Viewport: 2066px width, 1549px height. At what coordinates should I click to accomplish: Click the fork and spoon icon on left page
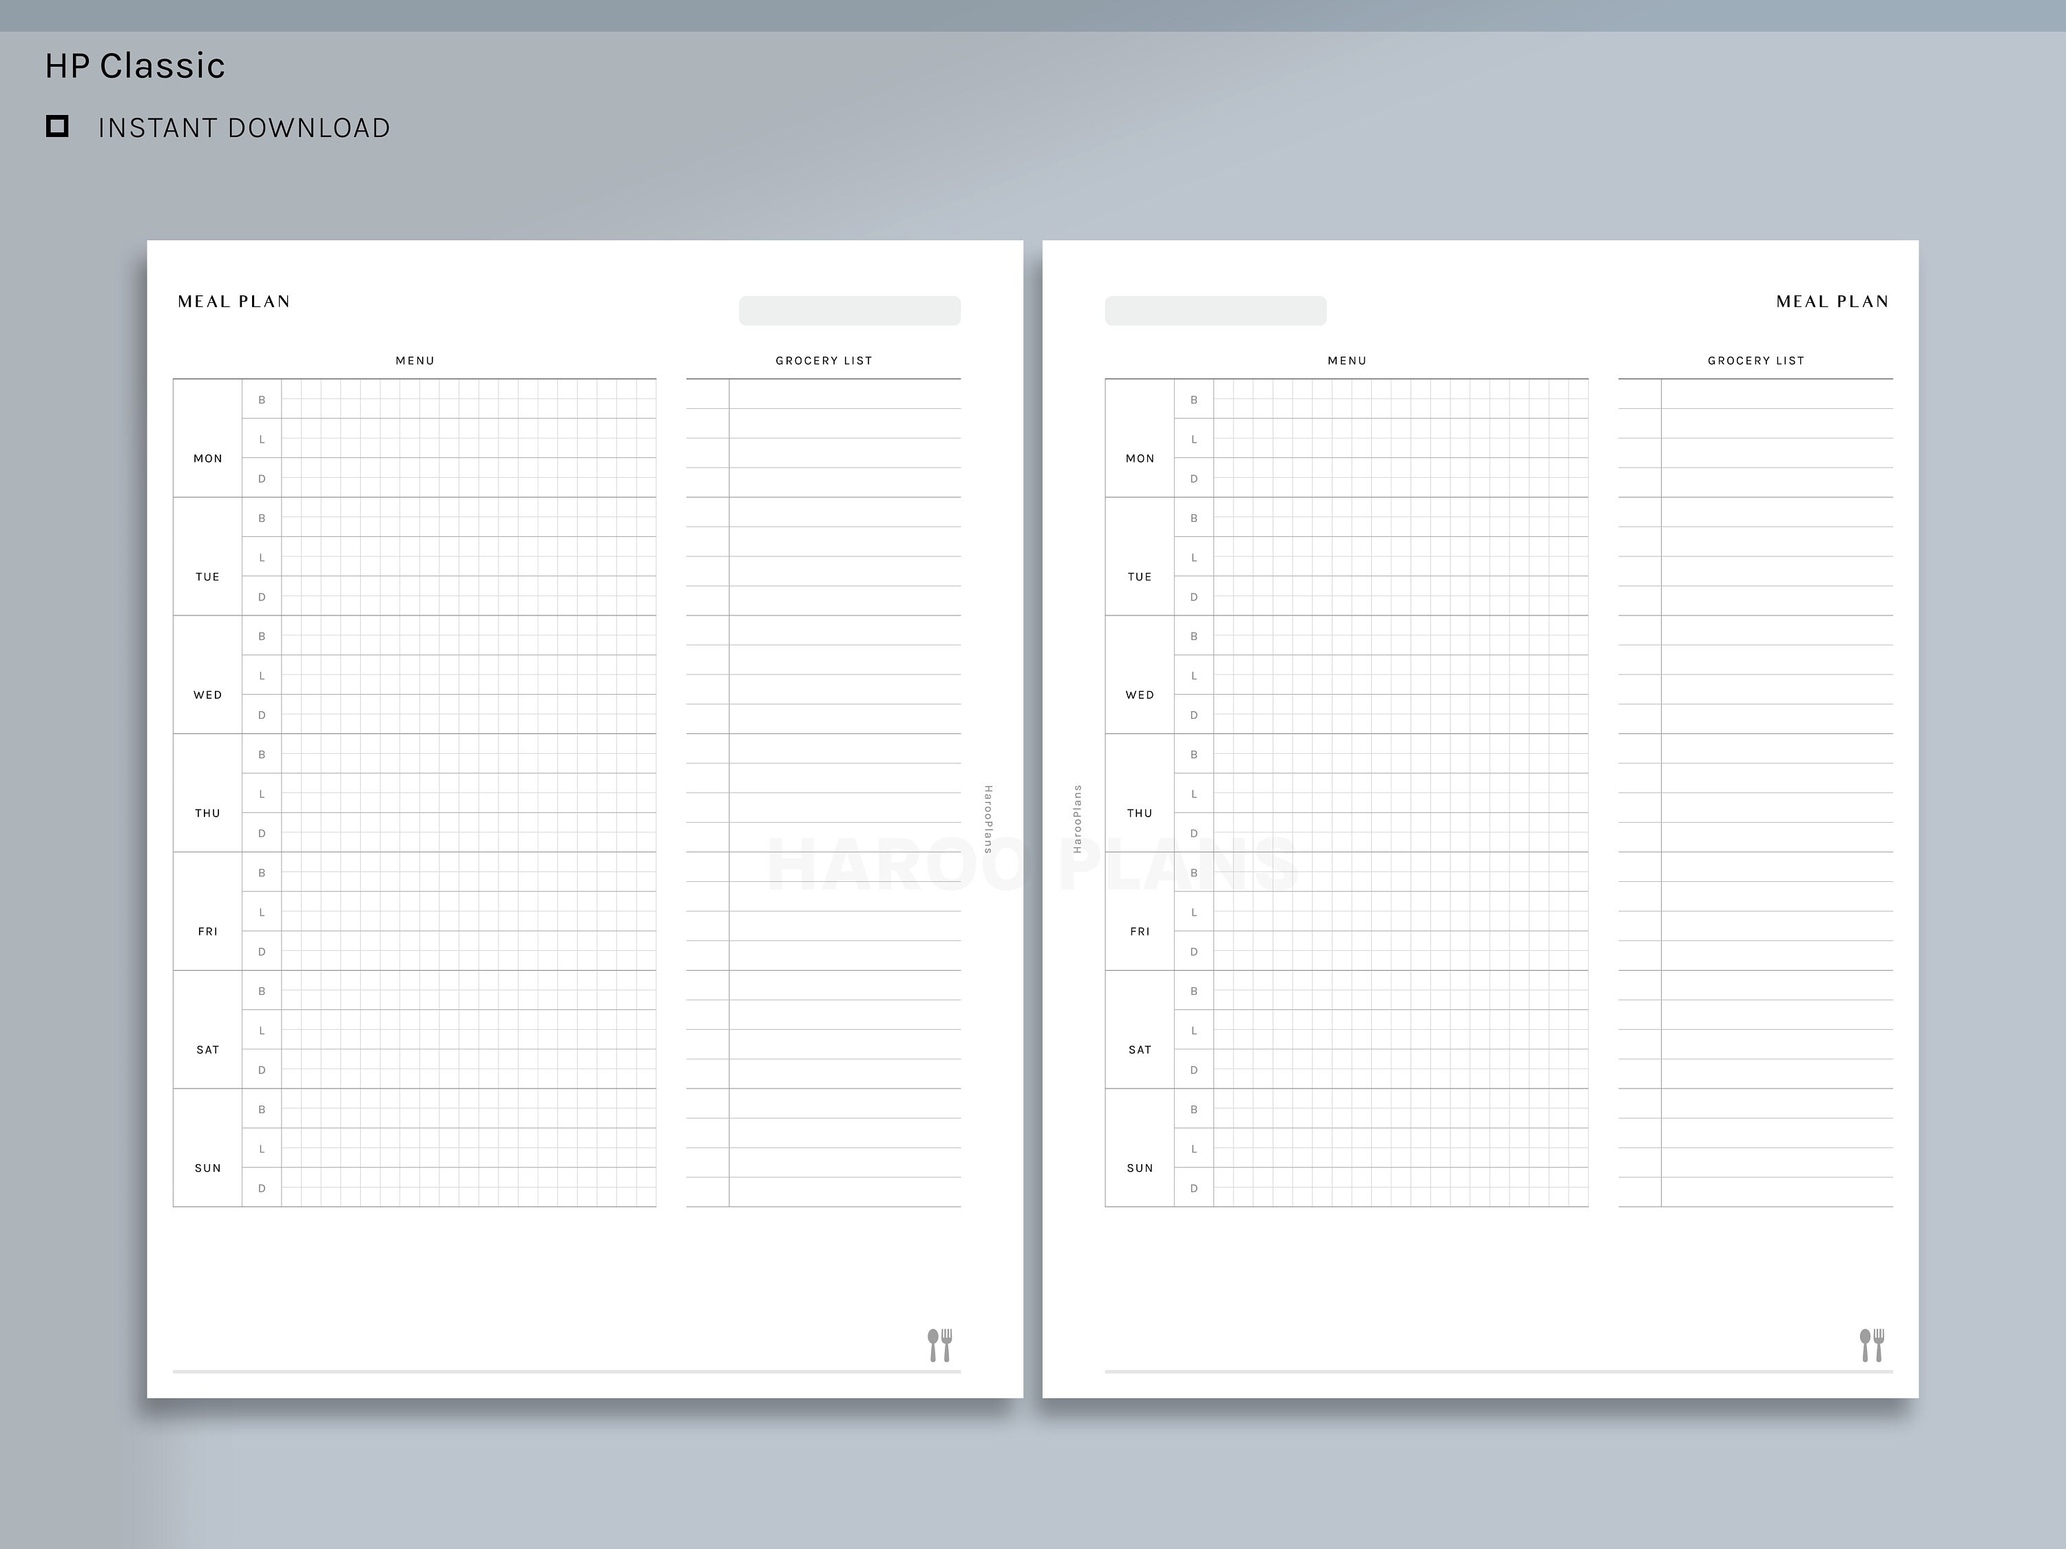[x=939, y=1345]
